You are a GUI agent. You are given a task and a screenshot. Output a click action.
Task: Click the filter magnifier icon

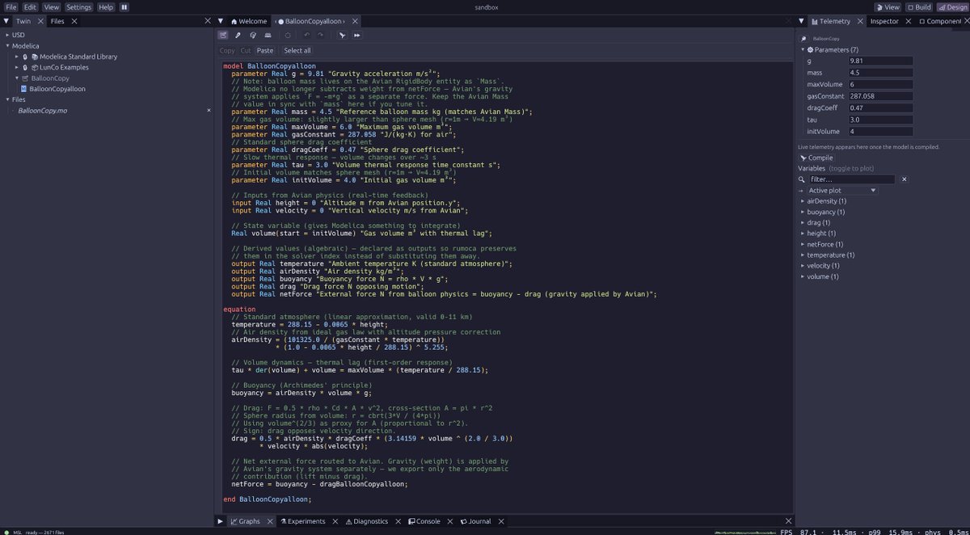[802, 179]
